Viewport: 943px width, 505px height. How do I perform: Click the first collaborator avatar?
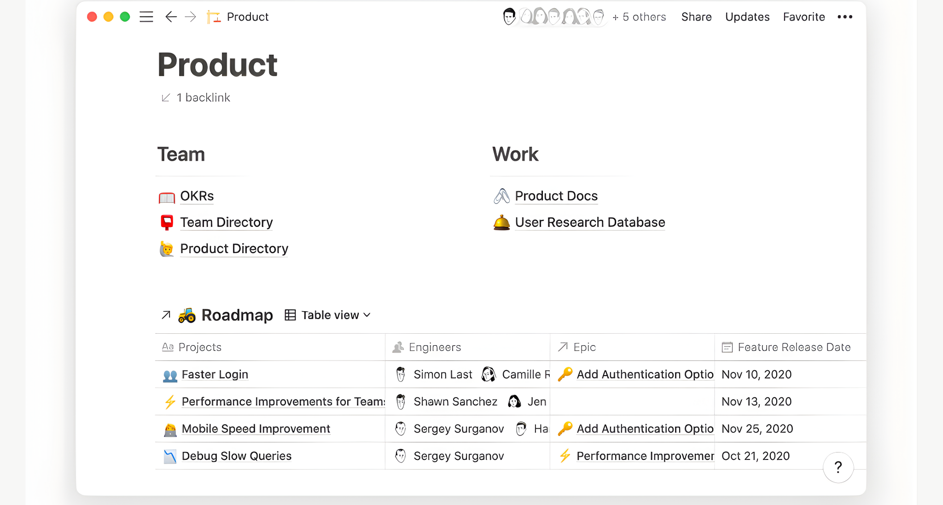[x=509, y=17]
